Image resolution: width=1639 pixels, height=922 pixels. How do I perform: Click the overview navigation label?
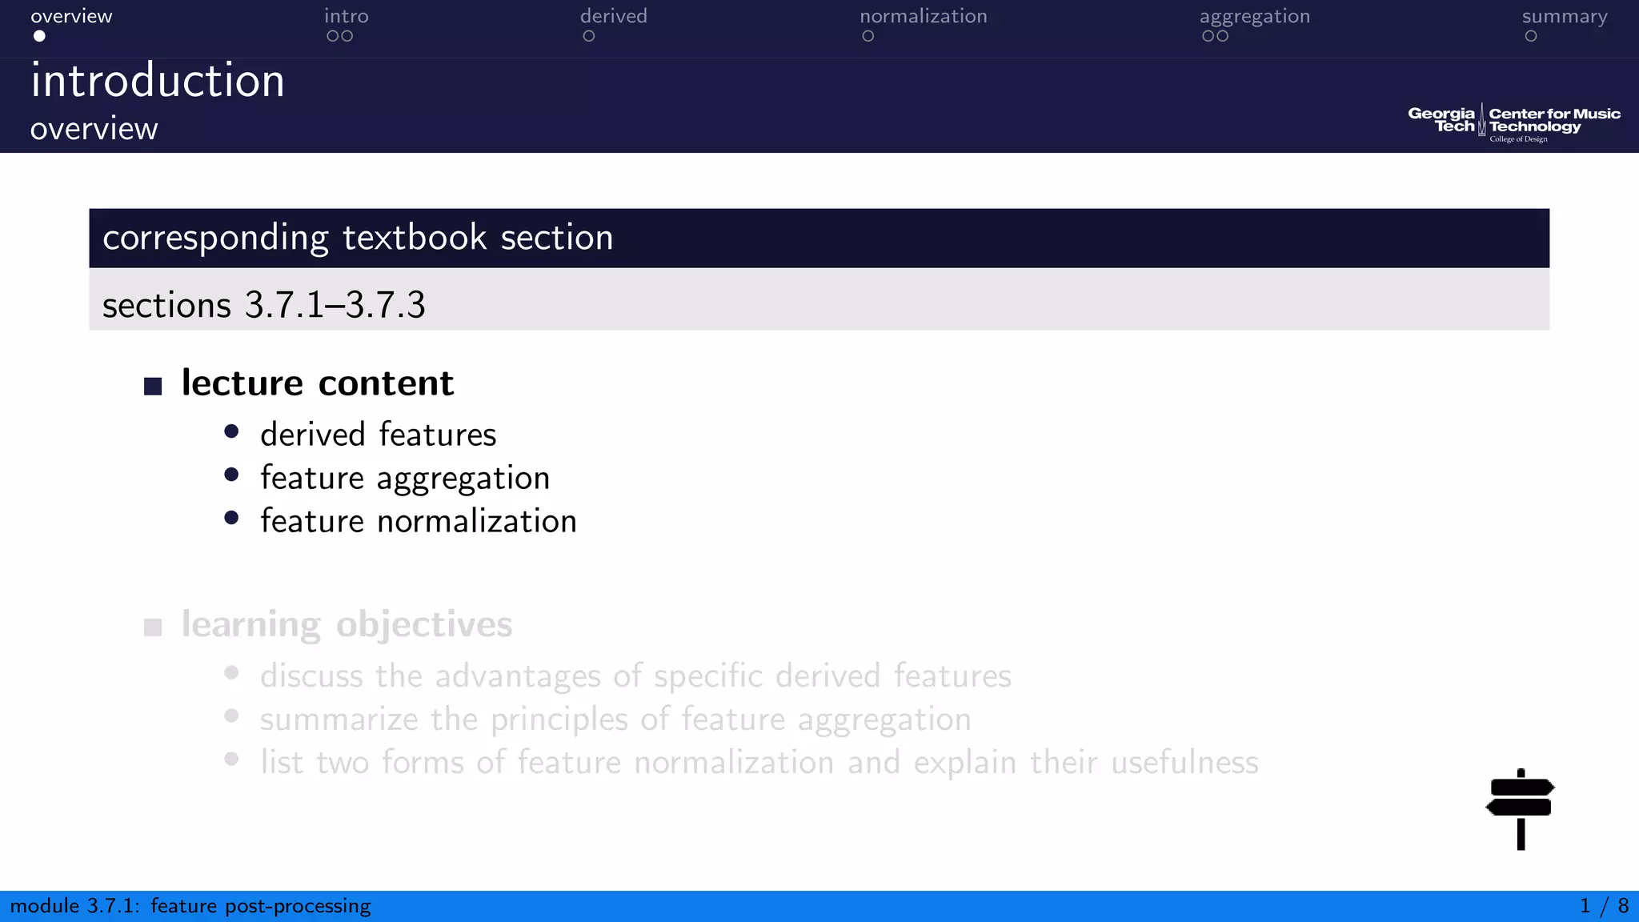point(71,16)
